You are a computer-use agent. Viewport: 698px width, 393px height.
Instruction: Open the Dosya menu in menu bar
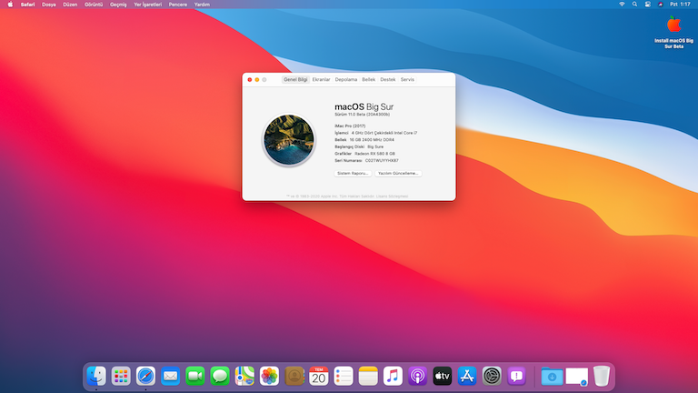point(48,5)
